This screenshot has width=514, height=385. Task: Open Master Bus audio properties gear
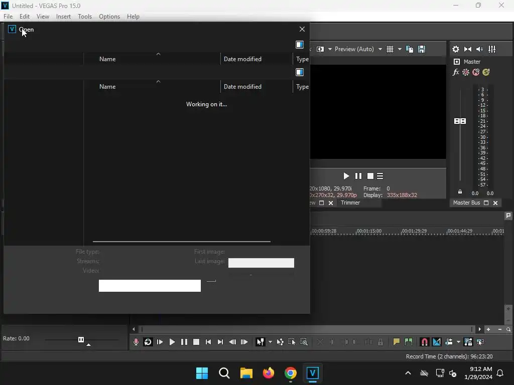(456, 49)
